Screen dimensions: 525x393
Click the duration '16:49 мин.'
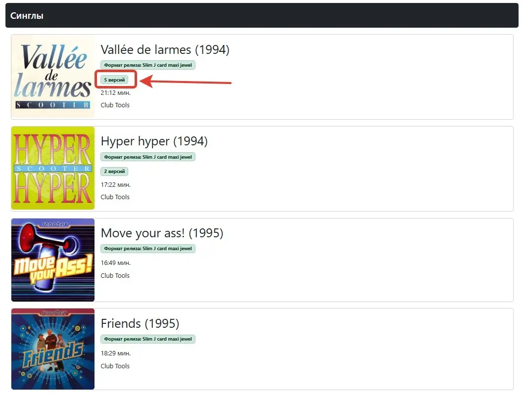pyautogui.click(x=115, y=263)
